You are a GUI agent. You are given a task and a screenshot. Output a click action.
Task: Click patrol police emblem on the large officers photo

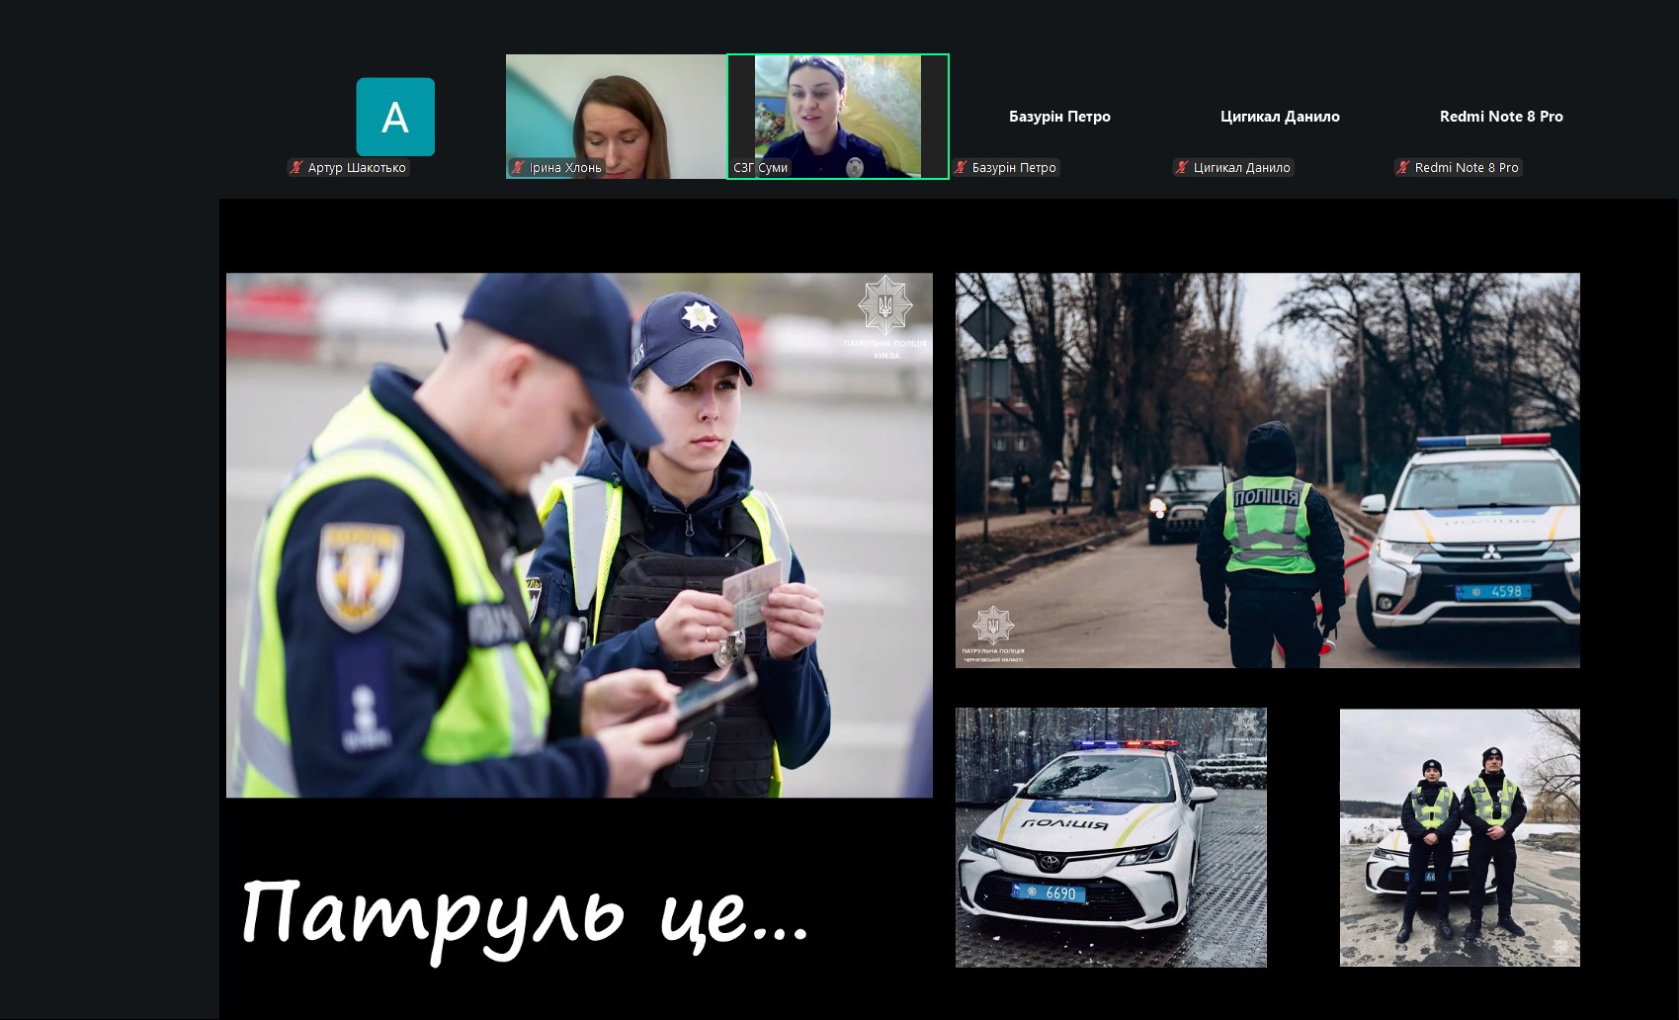(x=884, y=305)
